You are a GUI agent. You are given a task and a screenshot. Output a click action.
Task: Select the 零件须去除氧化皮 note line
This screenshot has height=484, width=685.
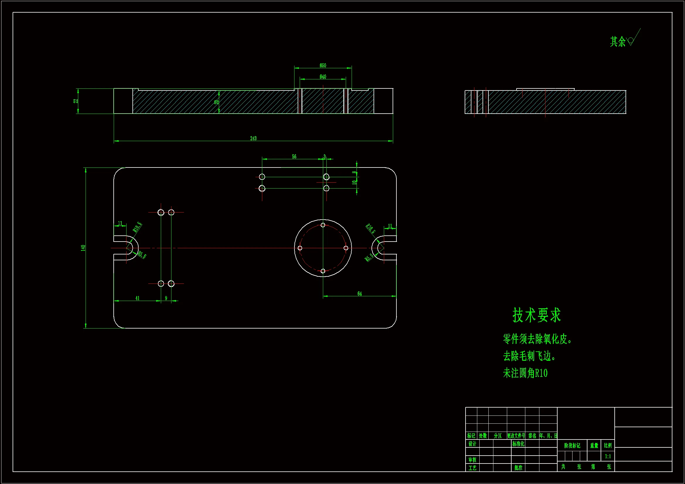537,339
